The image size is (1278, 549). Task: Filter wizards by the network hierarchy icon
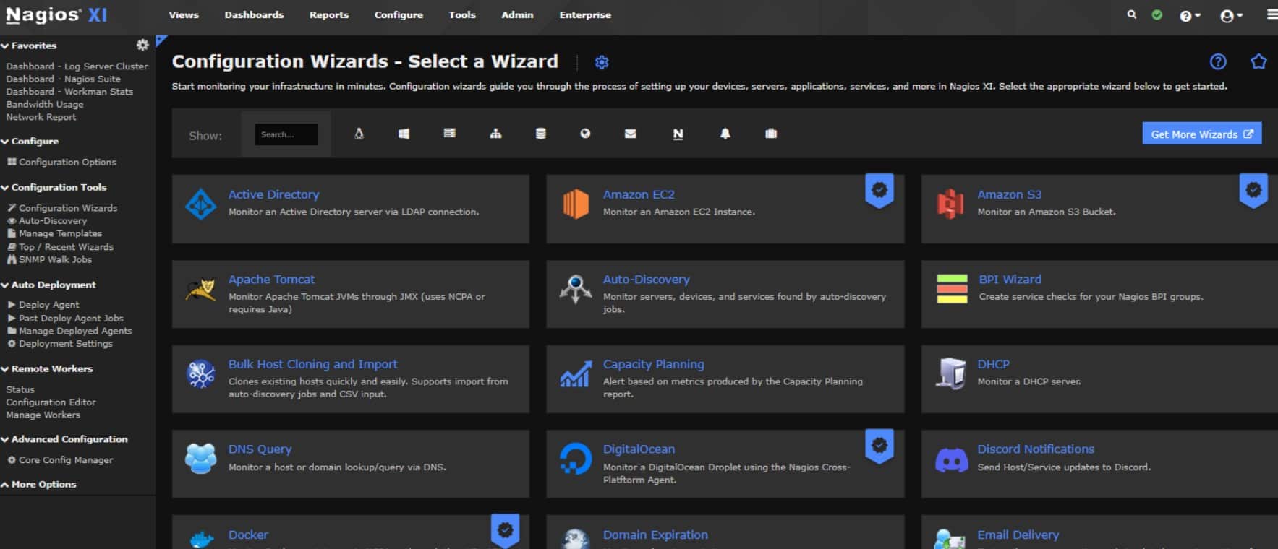(x=495, y=134)
